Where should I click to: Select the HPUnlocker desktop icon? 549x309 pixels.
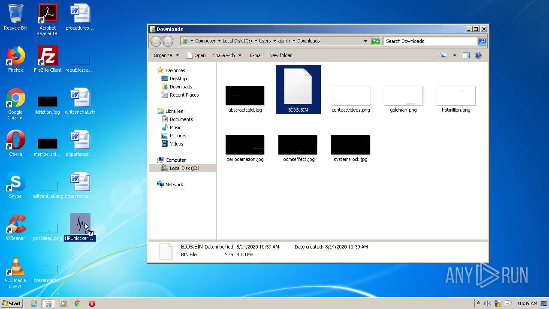[80, 227]
